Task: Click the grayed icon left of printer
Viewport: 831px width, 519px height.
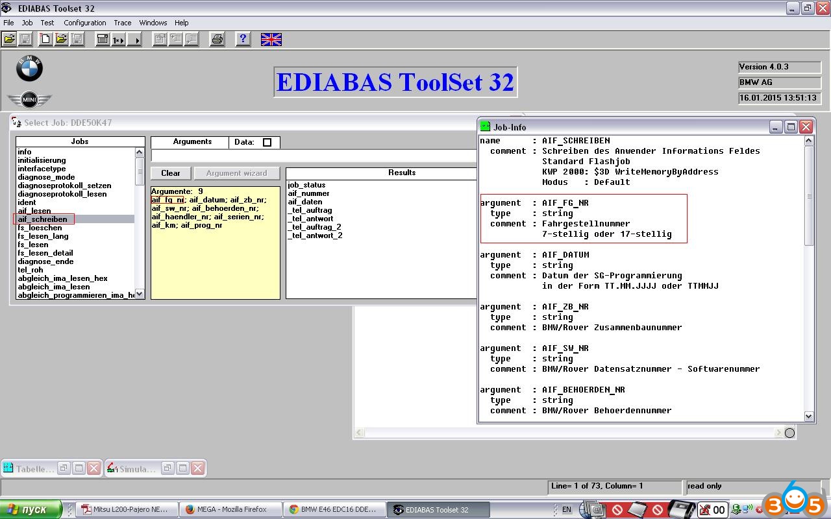Action: click(x=192, y=40)
